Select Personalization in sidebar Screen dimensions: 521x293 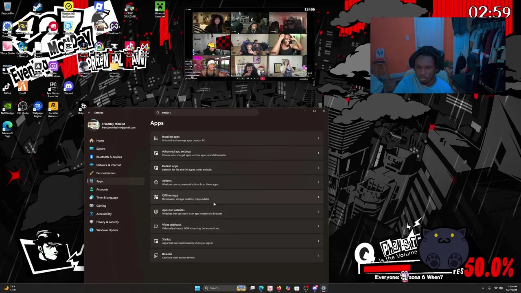point(116,173)
